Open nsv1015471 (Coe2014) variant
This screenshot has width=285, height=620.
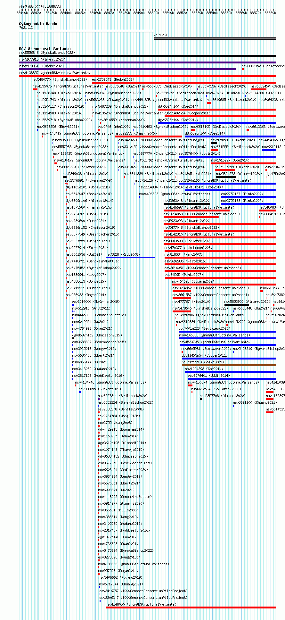click(x=204, y=187)
